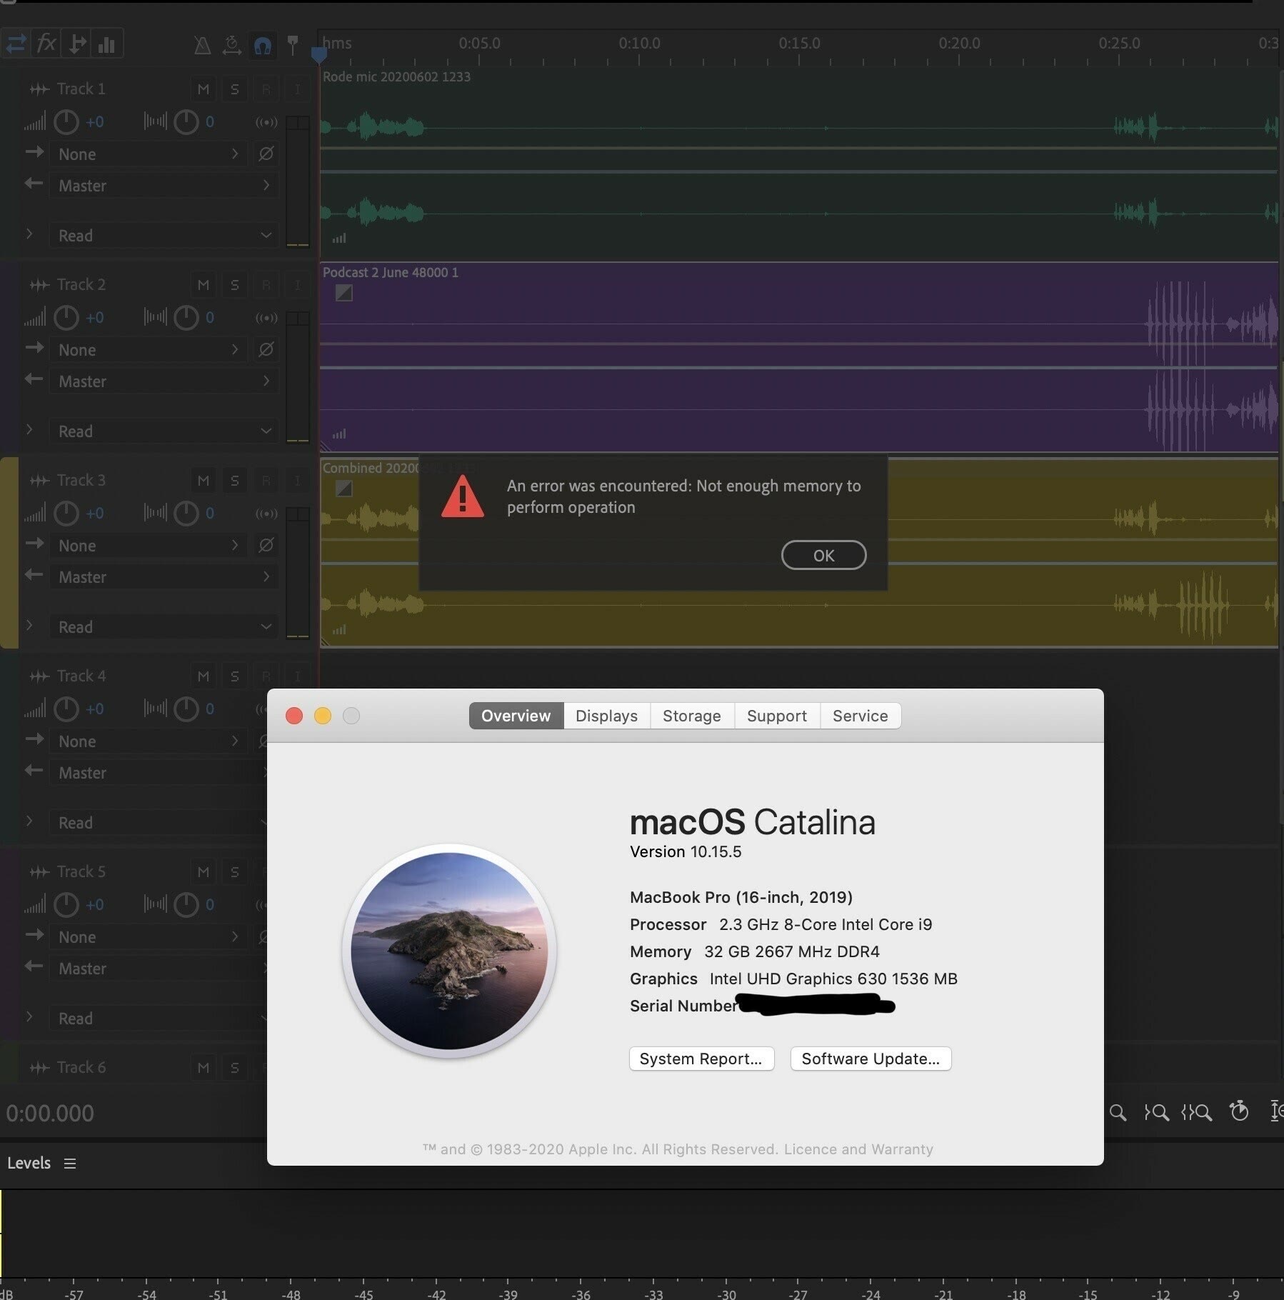Viewport: 1284px width, 1300px height.
Task: Invert polarity on Track 1
Action: click(266, 154)
